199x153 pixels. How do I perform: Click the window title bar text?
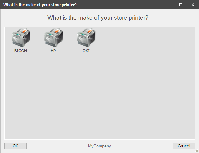(x=40, y=5)
